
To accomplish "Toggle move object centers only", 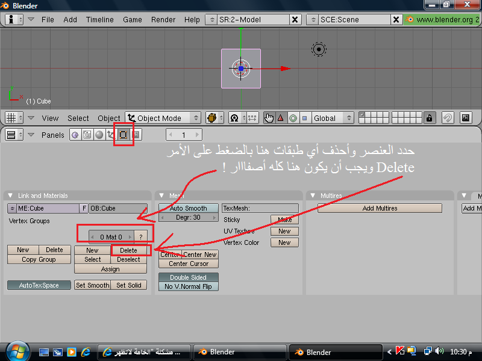I will pos(252,118).
